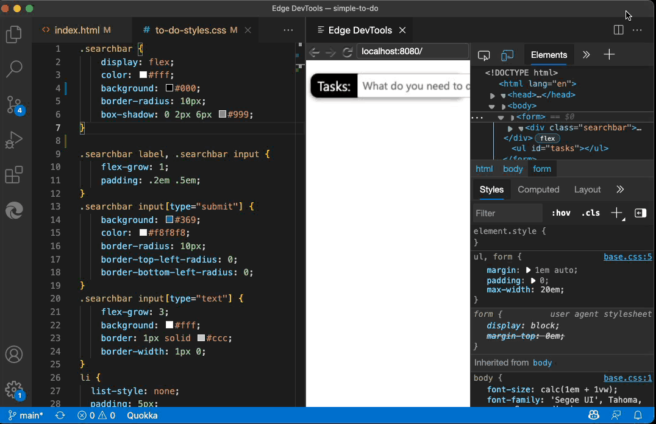Click the white color swatch on the #fff value
The width and height of the screenshot is (656, 424).
144,76
